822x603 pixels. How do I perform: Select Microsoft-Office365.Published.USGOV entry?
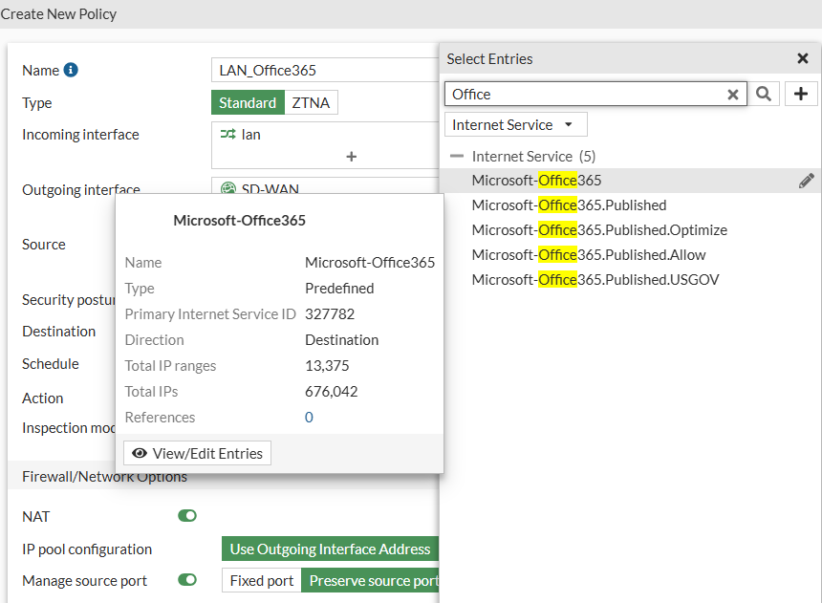point(595,280)
